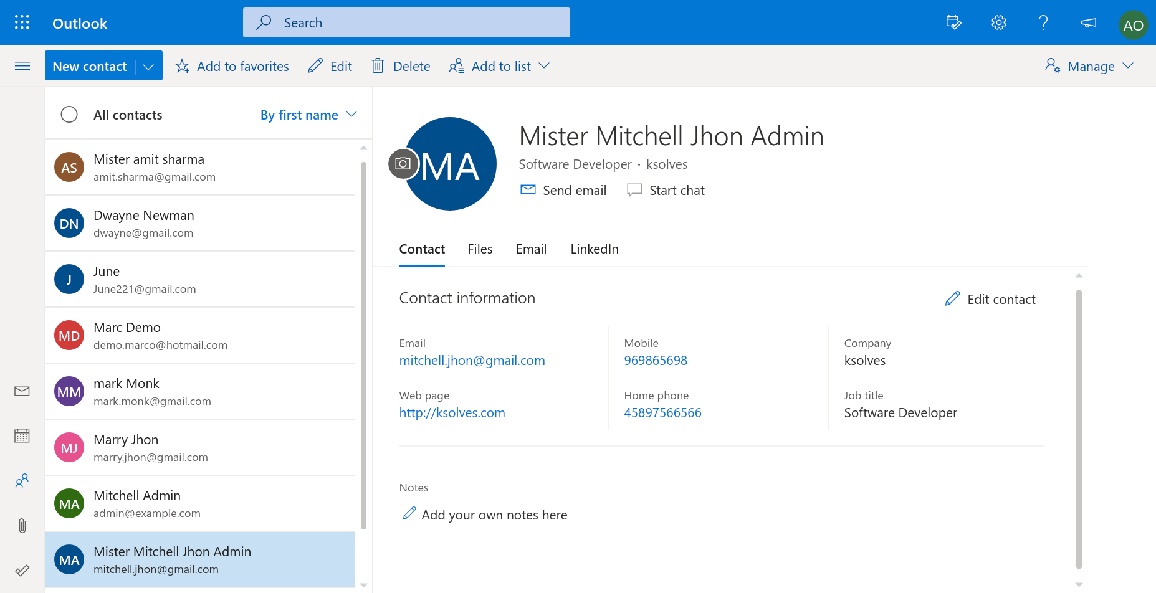Select contact Mitchell Admin

pos(200,504)
